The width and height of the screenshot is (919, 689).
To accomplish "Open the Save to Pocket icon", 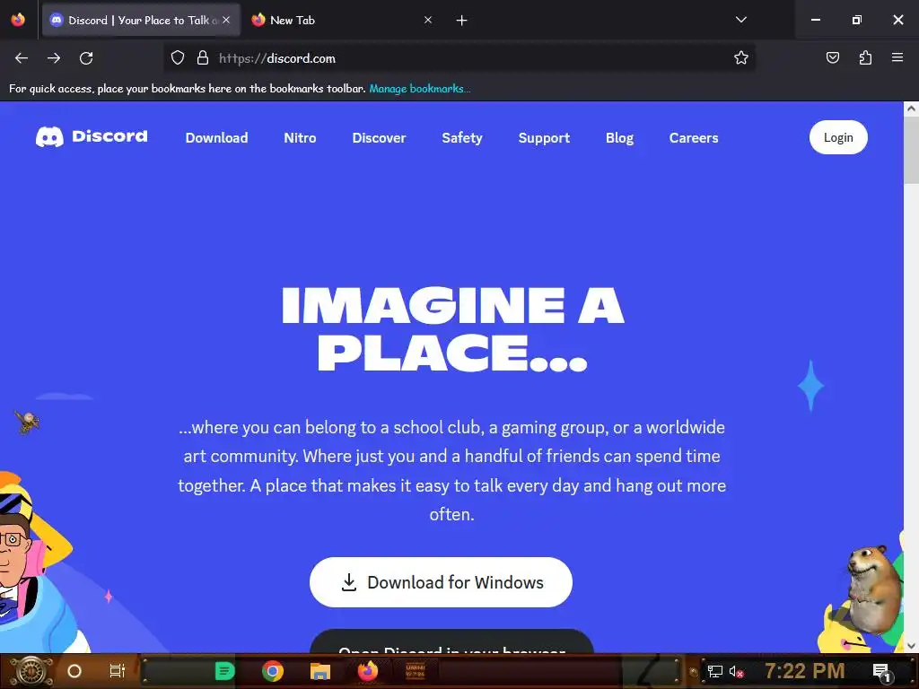I will point(832,58).
